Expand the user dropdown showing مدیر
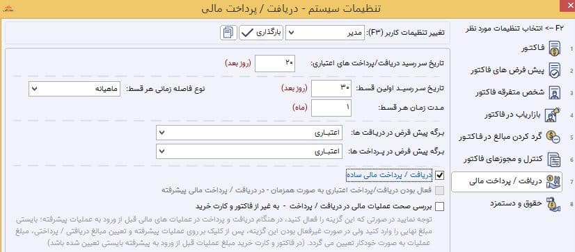The height and width of the screenshot is (252, 575). pyautogui.click(x=325, y=33)
